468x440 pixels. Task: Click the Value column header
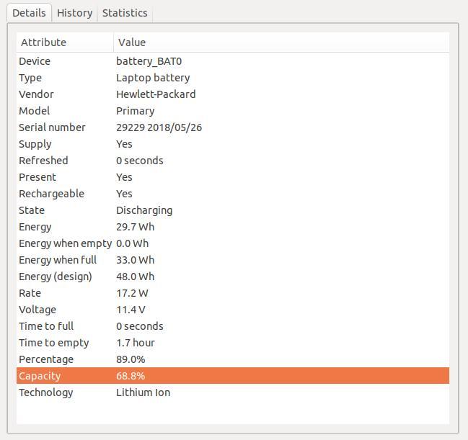(281, 42)
